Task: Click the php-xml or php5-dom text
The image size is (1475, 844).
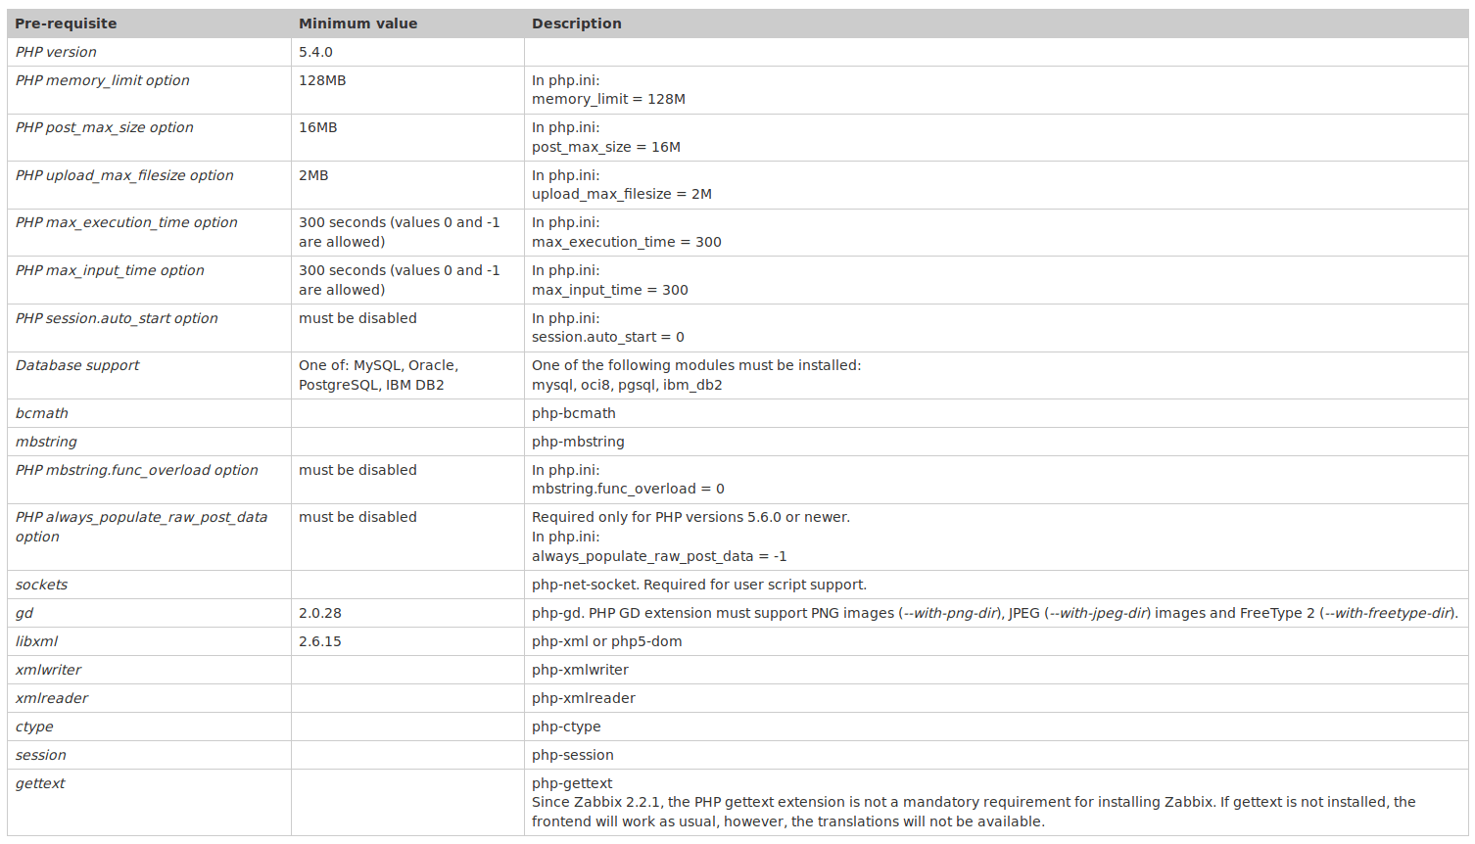Action: click(x=606, y=641)
